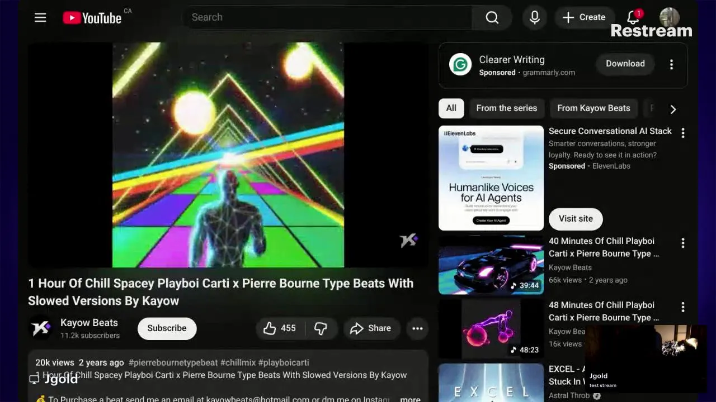Open options for 40 Minutes video
This screenshot has height=402, width=716.
(682, 243)
